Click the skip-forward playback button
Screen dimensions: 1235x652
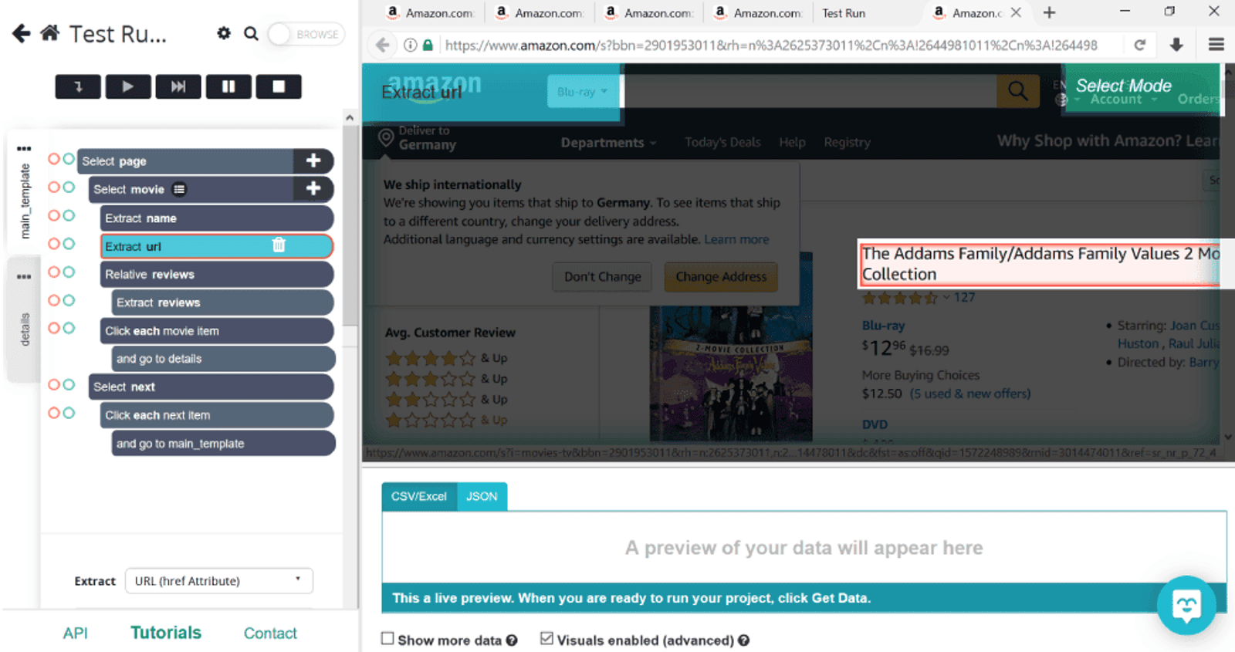coord(178,86)
